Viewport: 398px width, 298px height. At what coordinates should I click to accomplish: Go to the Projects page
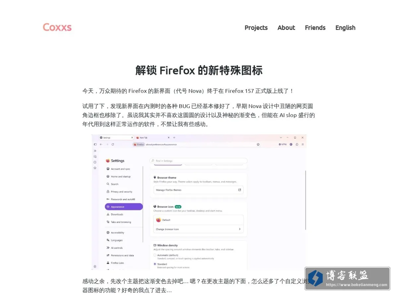point(256,28)
